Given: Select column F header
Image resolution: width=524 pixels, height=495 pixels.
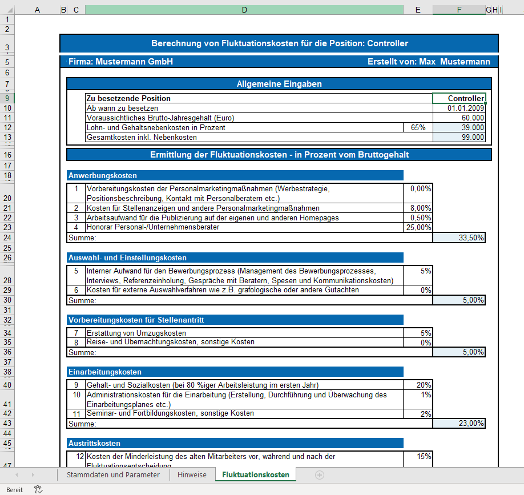Looking at the screenshot, I should [459, 10].
